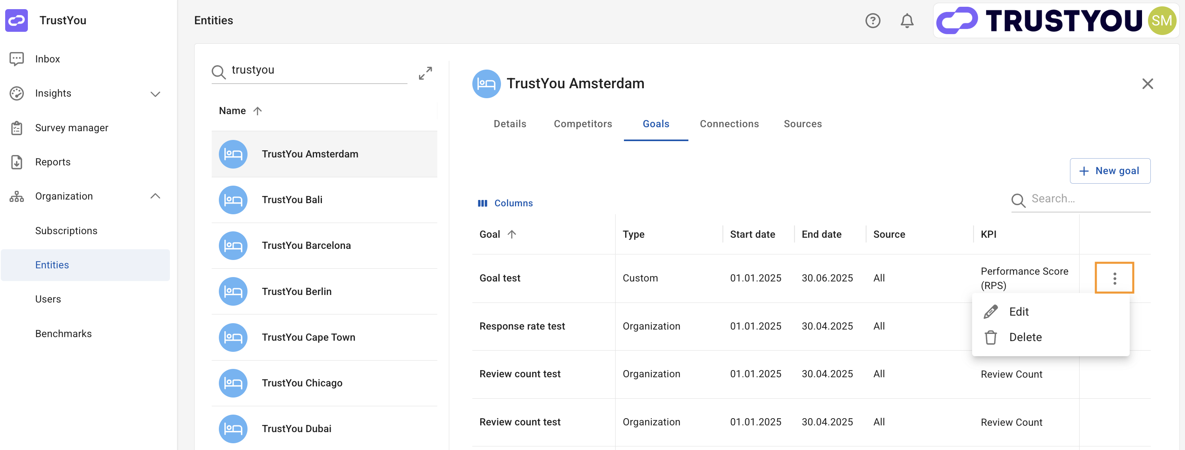The image size is (1185, 450).
Task: Switch to the Connections tab
Action: pos(729,124)
